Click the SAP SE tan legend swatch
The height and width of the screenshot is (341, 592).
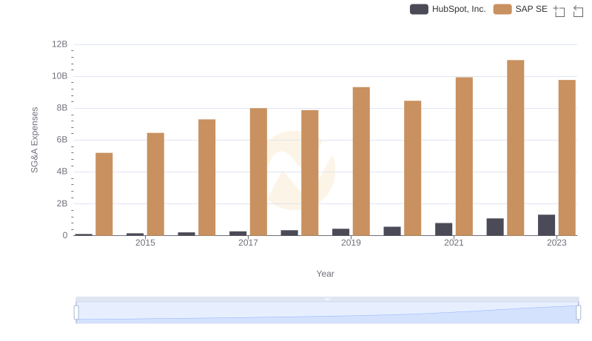pos(502,9)
